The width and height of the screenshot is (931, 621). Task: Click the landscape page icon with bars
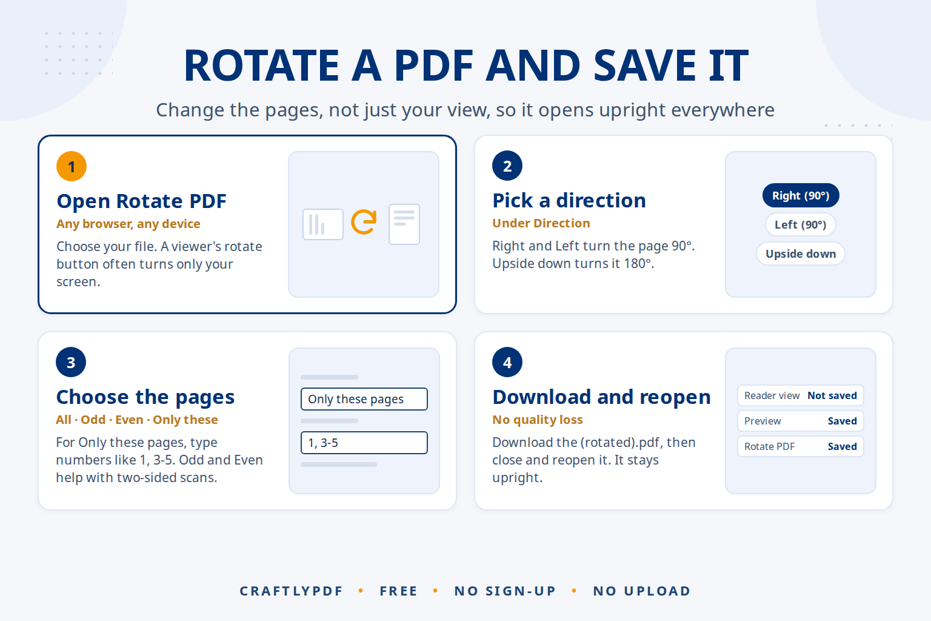(x=323, y=224)
